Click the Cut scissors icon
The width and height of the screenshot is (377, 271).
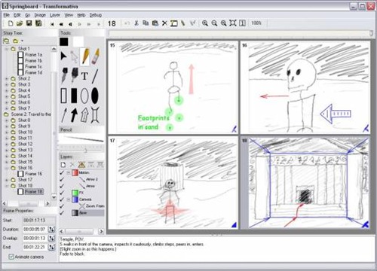pos(136,23)
